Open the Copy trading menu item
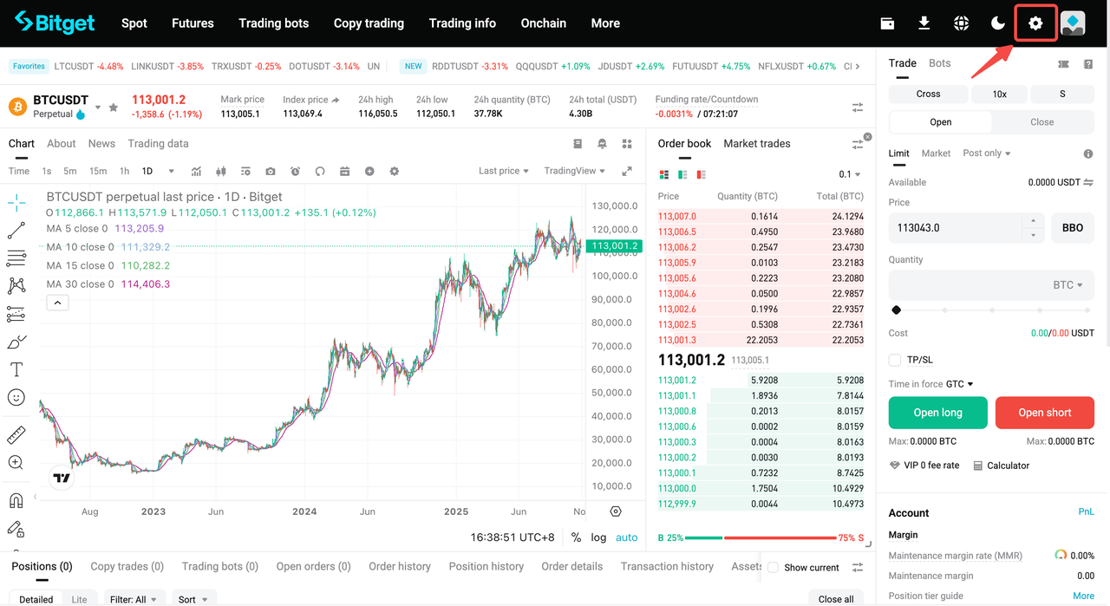Screen dimensions: 1110x606 point(369,23)
